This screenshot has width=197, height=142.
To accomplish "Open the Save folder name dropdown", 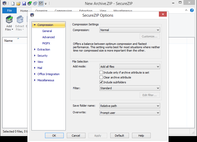I will [x=130, y=106].
